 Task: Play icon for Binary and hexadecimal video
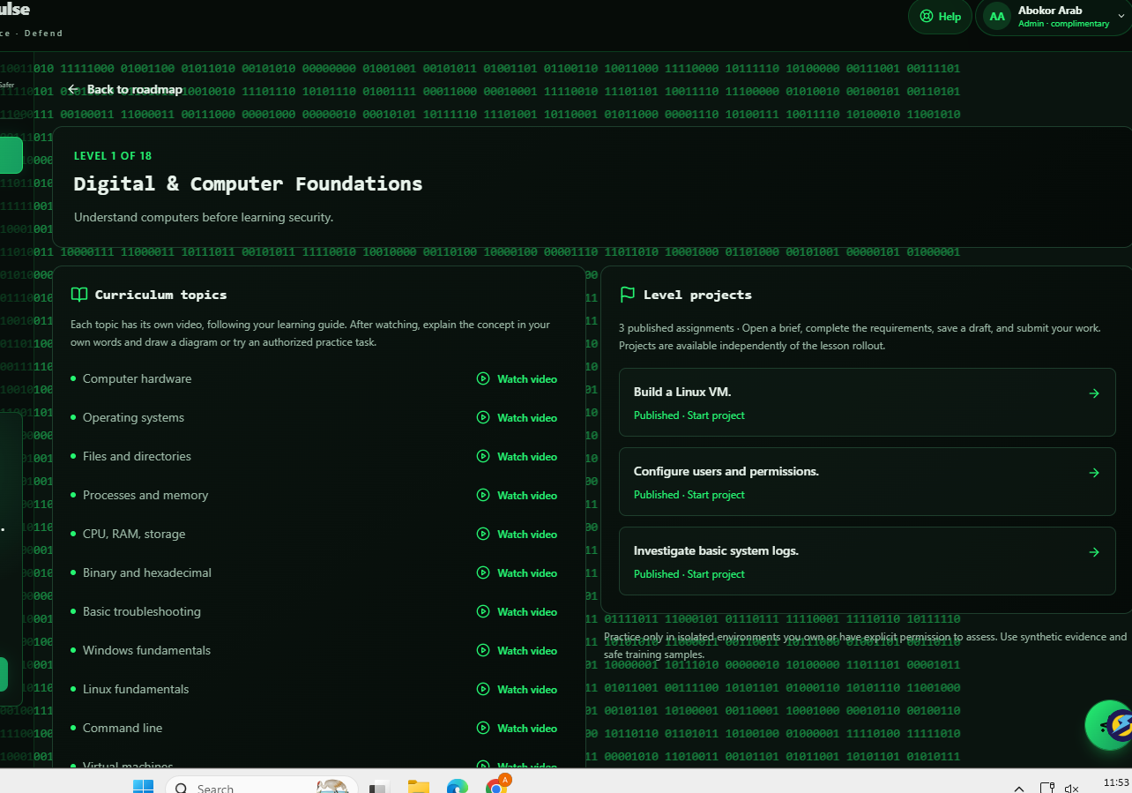coord(483,572)
